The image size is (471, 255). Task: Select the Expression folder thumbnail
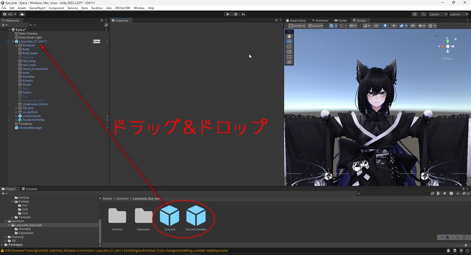pyautogui.click(x=144, y=219)
